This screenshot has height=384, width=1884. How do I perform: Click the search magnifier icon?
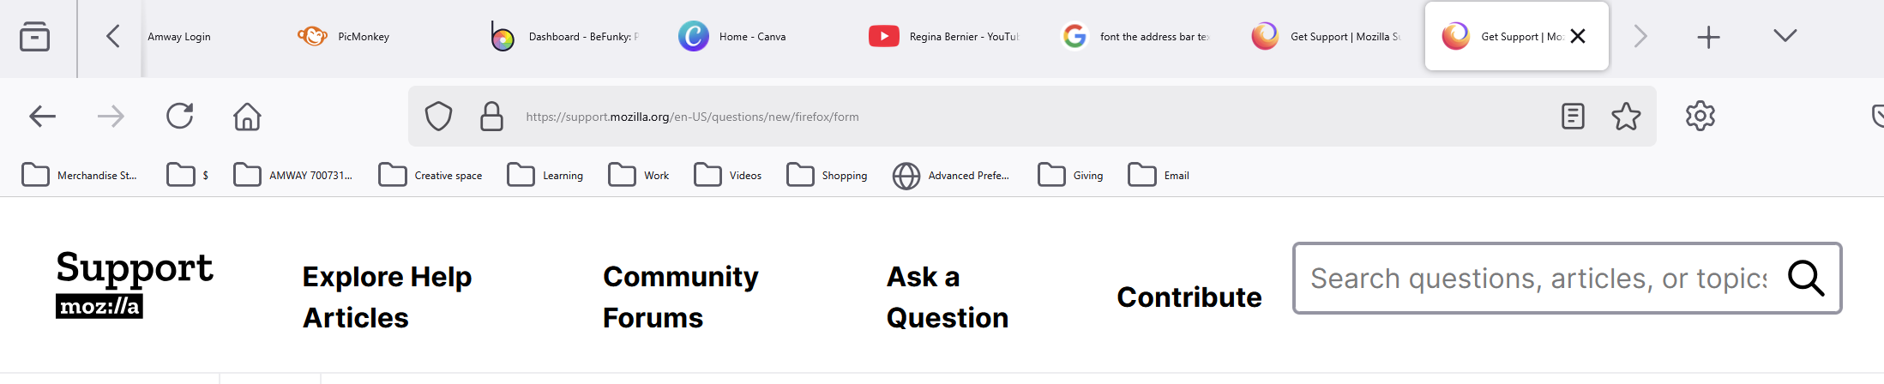coord(1805,278)
